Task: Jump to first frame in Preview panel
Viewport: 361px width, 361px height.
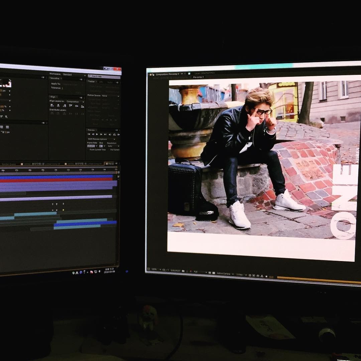Action: pyautogui.click(x=89, y=134)
